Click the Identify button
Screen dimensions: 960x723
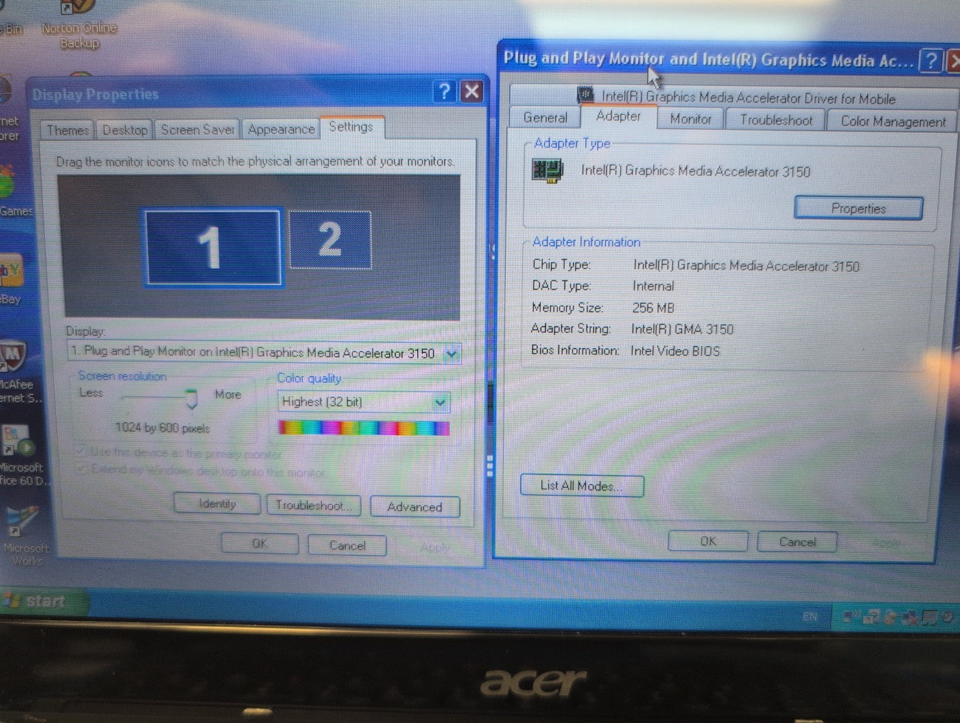tap(217, 504)
